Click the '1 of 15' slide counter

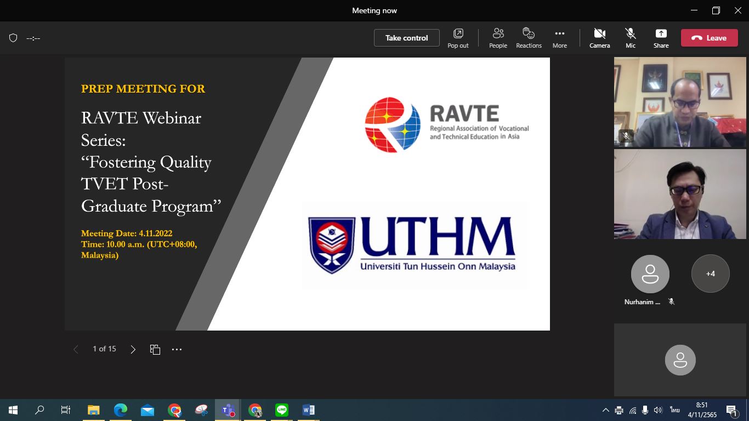[x=104, y=349]
